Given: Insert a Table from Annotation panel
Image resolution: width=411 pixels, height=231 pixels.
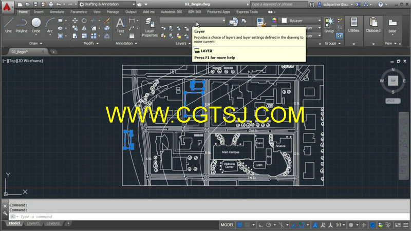Looking at the screenshot, I should pyautogui.click(x=132, y=36).
